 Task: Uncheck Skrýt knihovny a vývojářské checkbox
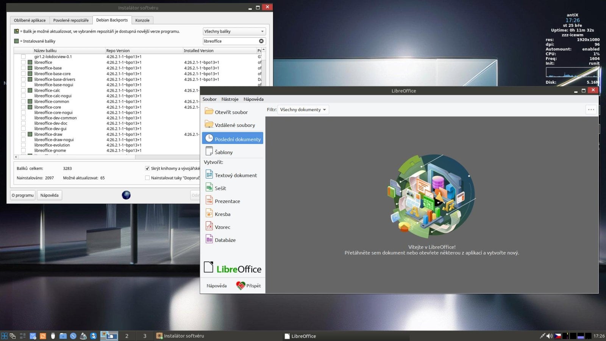[147, 168]
